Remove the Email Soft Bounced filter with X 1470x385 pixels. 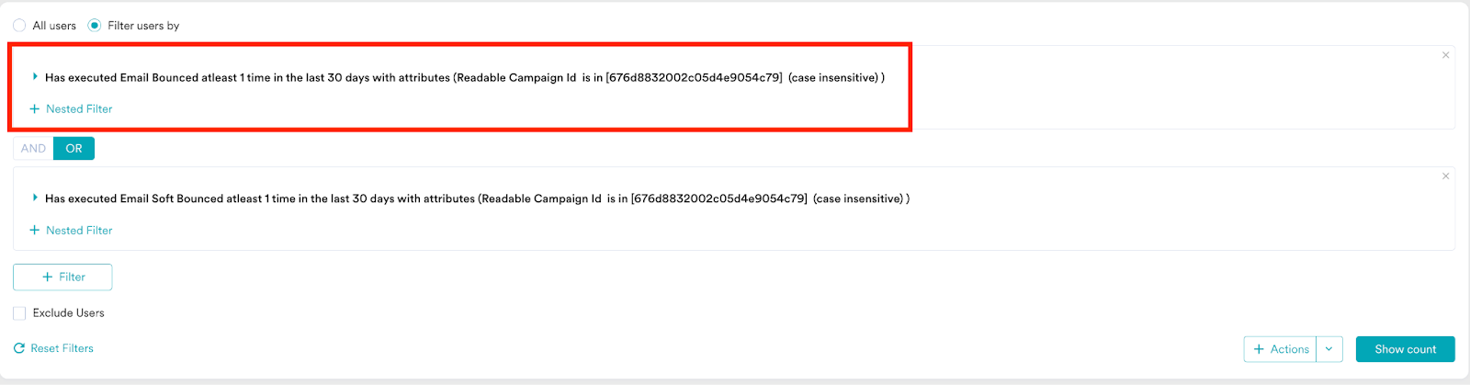tap(1445, 176)
